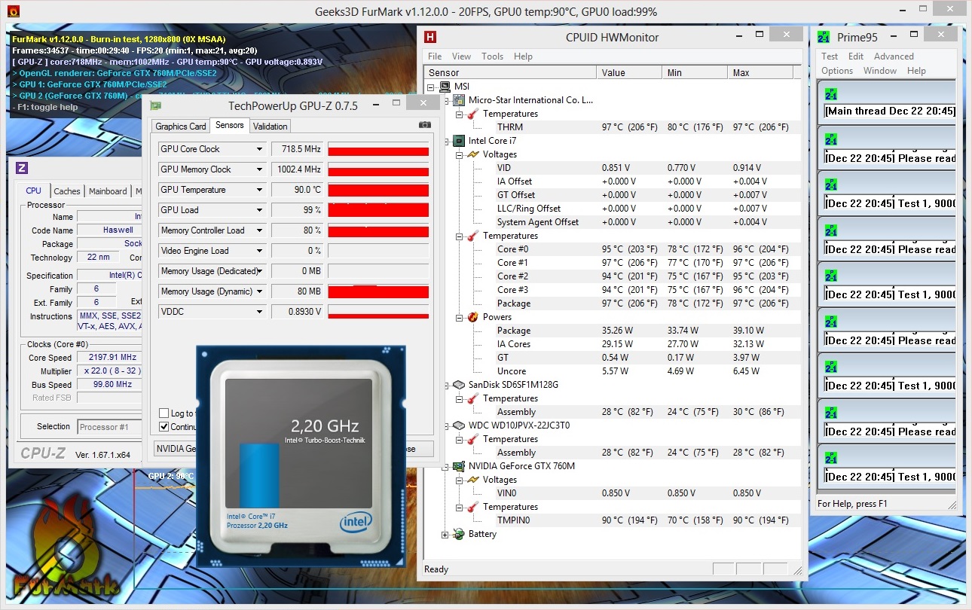Click the GPU Temperature red graph bar

(378, 190)
